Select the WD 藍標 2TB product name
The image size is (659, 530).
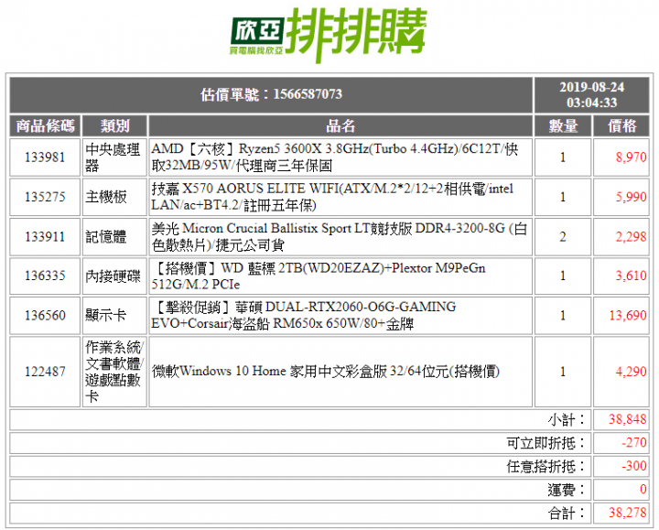pyautogui.click(x=319, y=276)
